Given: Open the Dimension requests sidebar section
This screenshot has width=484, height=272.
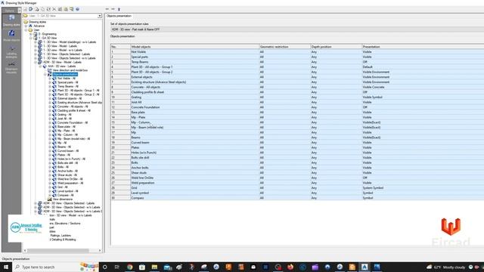Looking at the screenshot, I should point(11,67).
